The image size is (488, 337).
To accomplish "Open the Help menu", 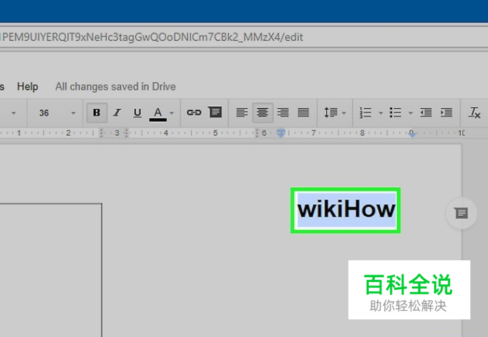I will (x=28, y=87).
